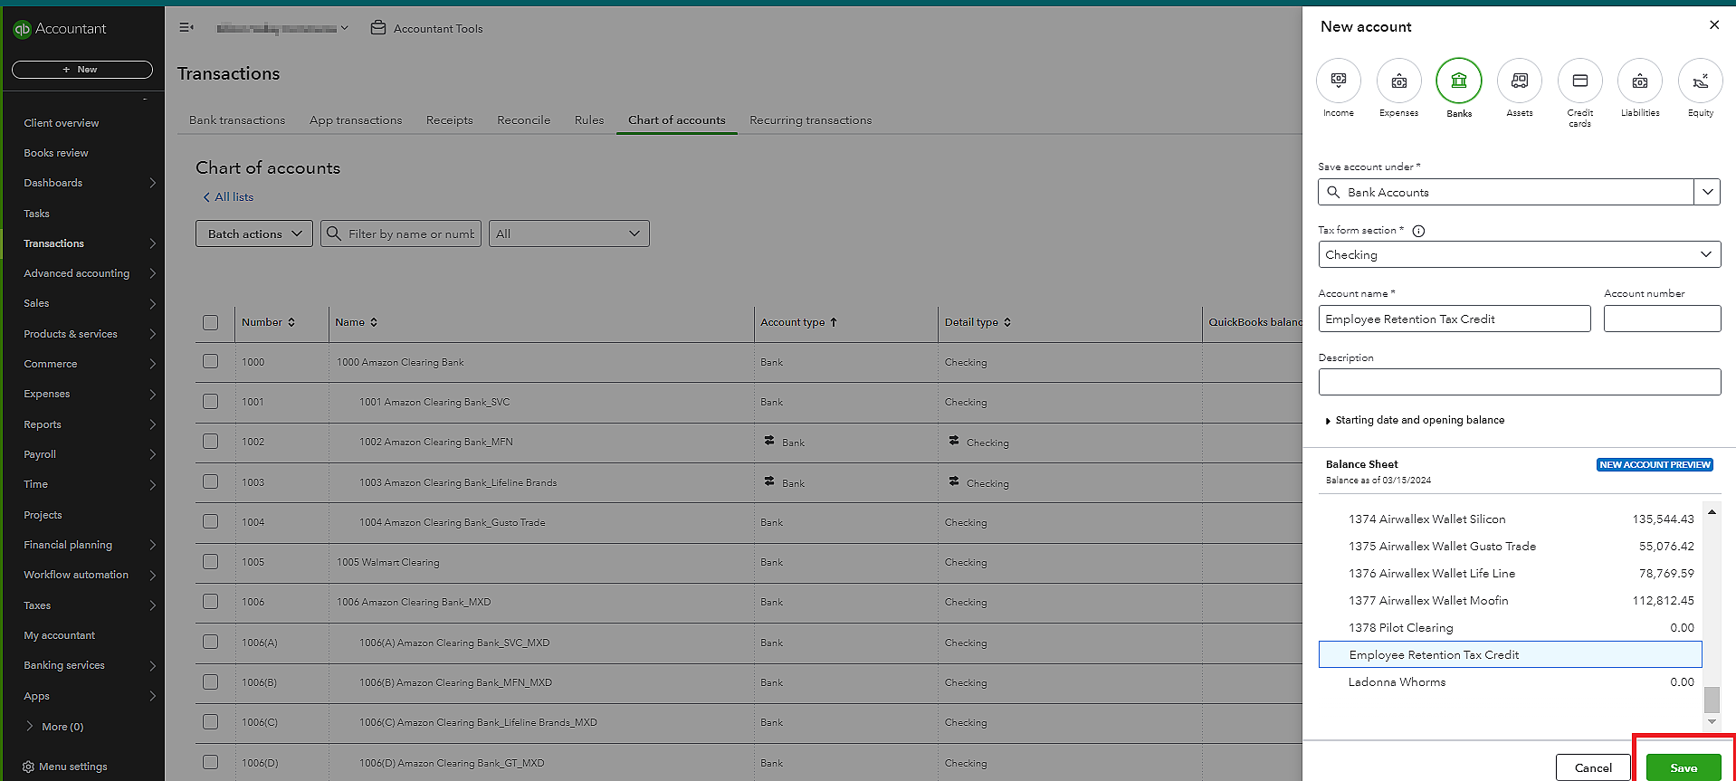This screenshot has width=1736, height=781.
Task: Click the preview scroll up arrow
Action: click(1712, 512)
